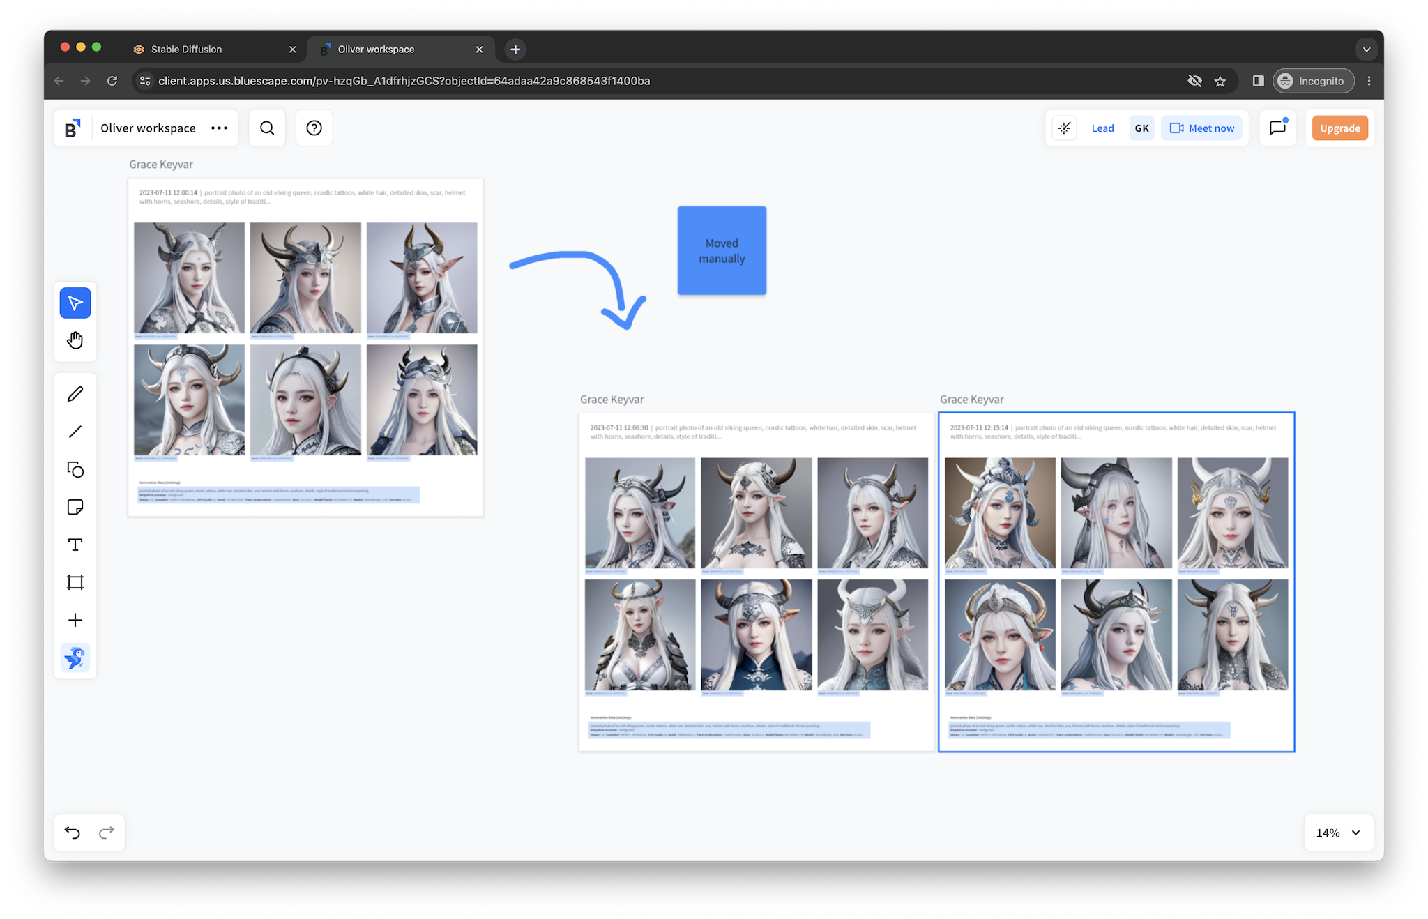Toggle Lead presentation mode
This screenshot has height=919, width=1428.
tap(1102, 128)
